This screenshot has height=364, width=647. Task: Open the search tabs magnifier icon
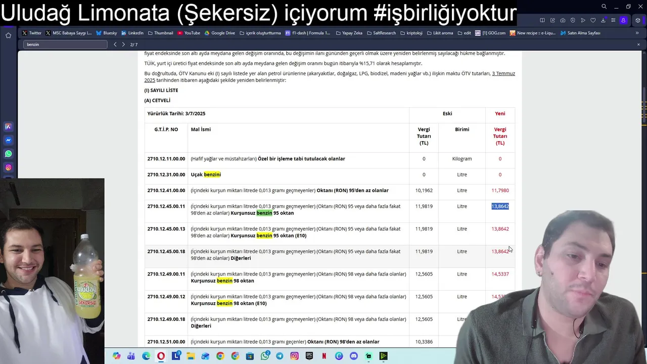click(604, 7)
